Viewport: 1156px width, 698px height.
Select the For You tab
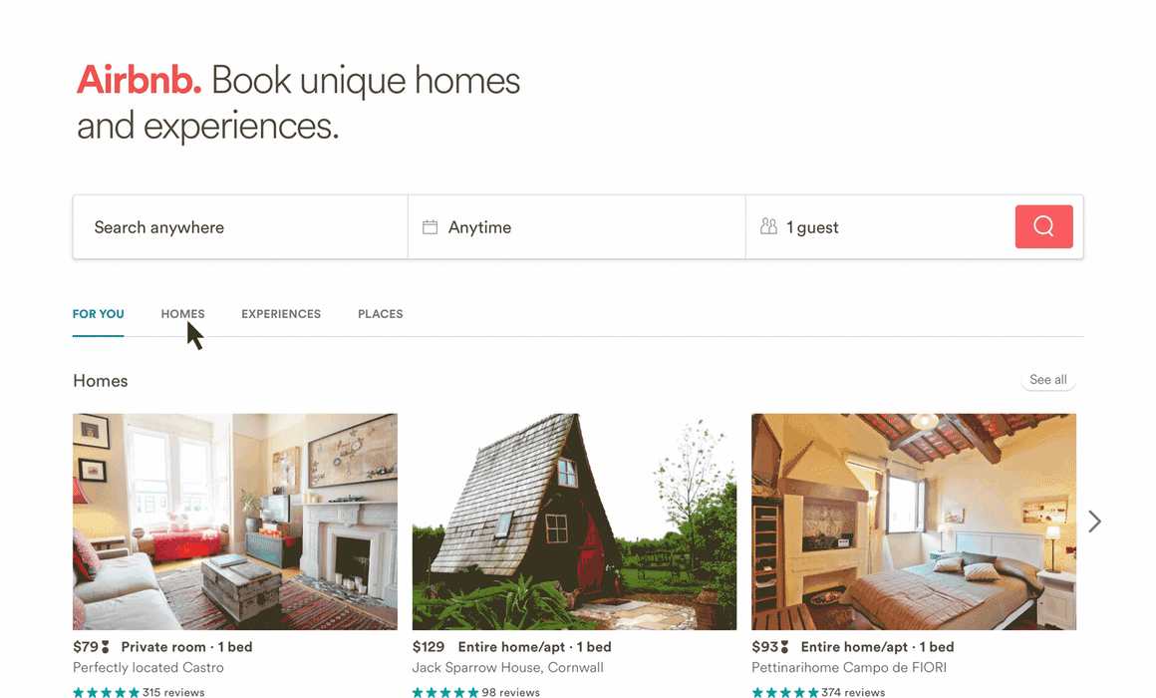coord(98,313)
